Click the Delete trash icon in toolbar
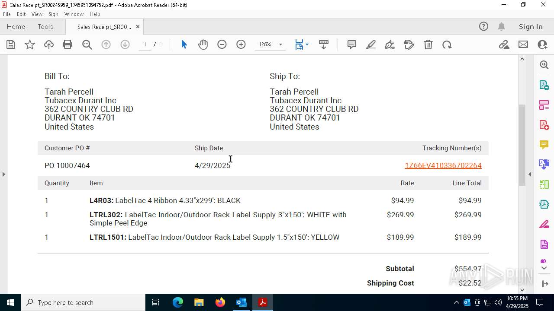 428,44
